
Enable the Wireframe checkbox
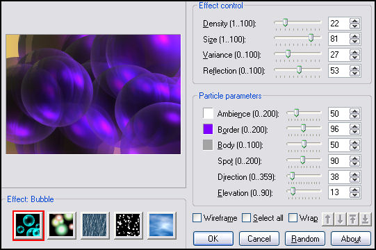pyautogui.click(x=197, y=218)
